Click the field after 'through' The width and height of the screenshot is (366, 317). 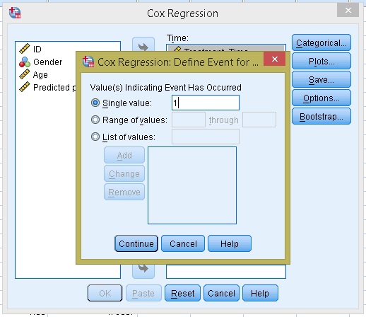(x=259, y=120)
